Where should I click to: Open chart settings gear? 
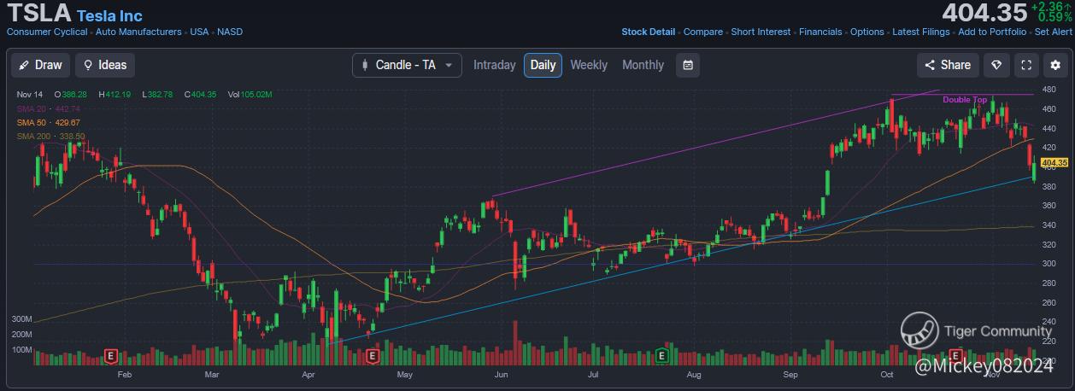coord(1055,65)
